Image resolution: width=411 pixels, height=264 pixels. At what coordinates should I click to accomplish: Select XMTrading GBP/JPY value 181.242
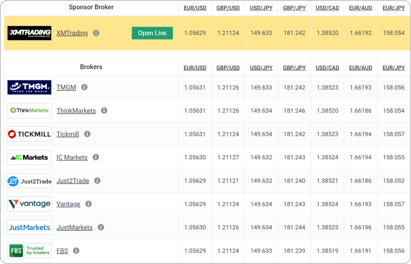click(294, 33)
